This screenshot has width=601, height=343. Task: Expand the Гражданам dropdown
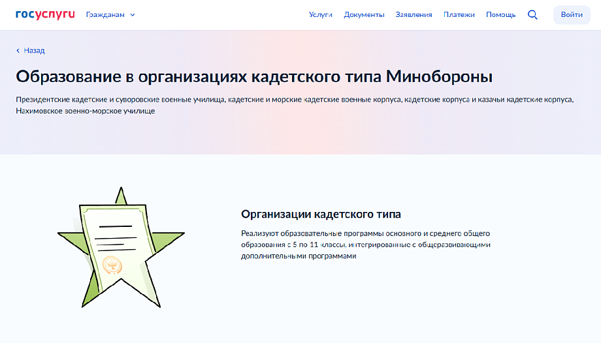(x=110, y=14)
